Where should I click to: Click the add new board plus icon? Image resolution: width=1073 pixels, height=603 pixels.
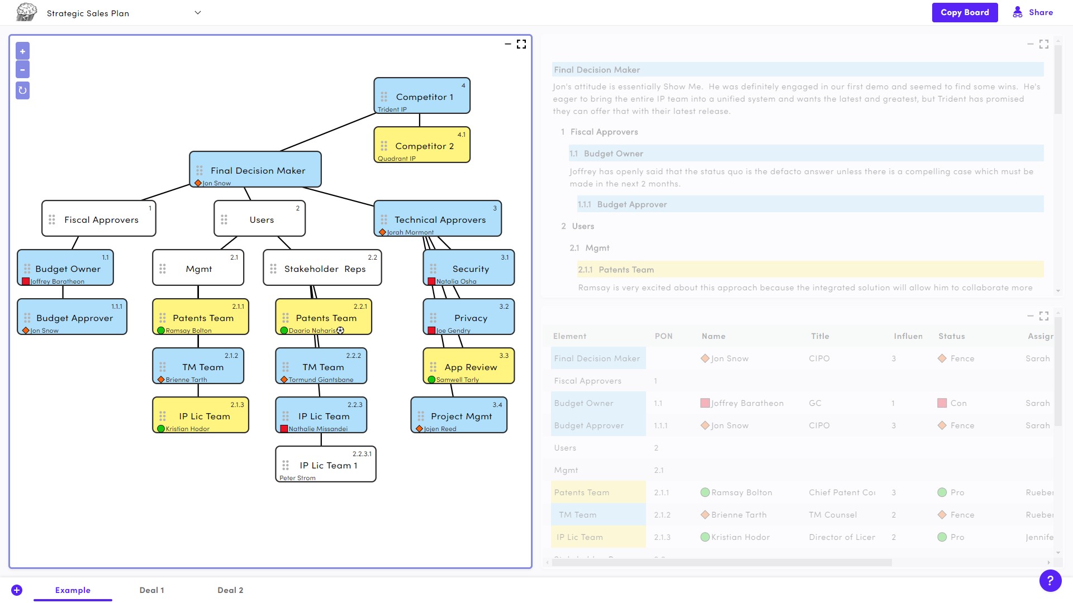tap(17, 590)
